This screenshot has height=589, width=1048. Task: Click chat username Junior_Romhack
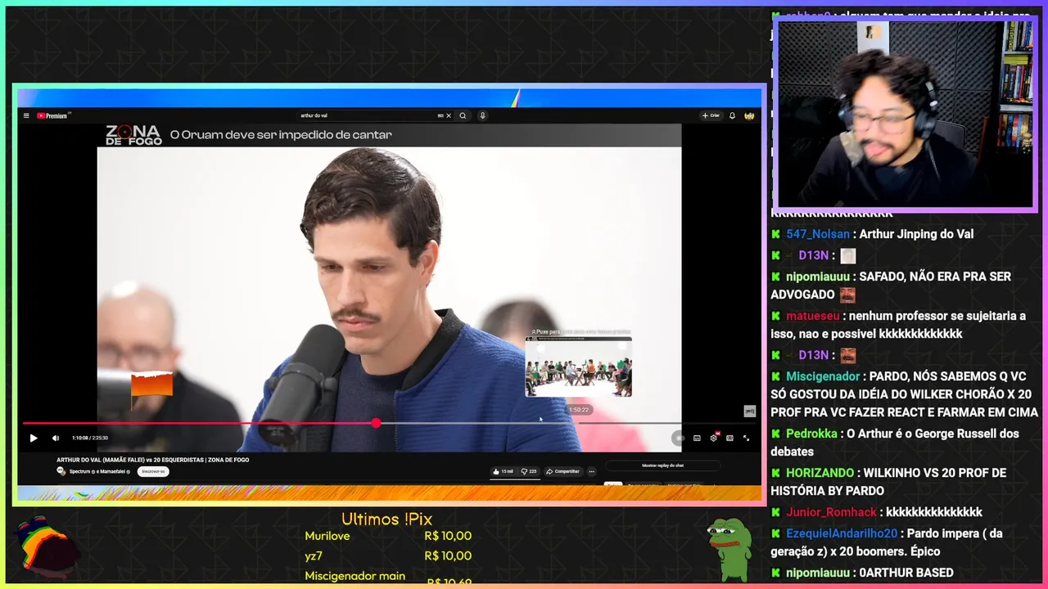click(x=831, y=512)
